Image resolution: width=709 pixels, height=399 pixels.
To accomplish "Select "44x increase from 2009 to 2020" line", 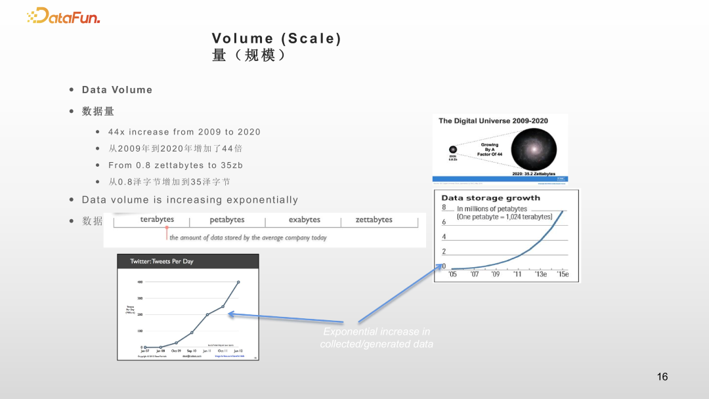I will pos(184,132).
